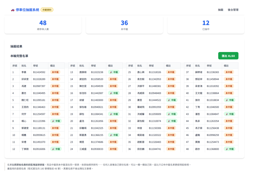Select student ID B10940021

point(97,107)
